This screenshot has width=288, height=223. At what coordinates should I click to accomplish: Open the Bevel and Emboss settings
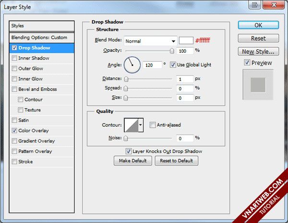(x=37, y=89)
